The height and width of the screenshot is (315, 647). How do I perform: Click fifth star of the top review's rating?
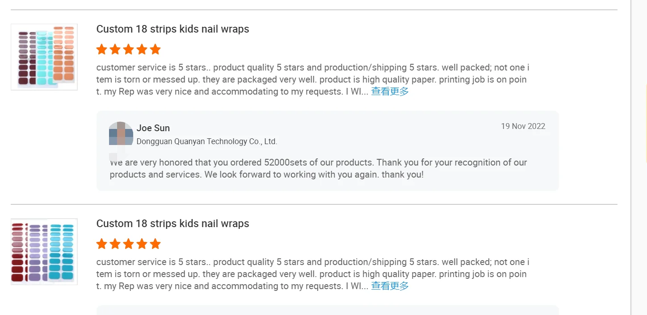155,50
